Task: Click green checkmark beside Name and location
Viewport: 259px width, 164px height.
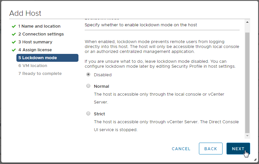Action: coord(14,26)
